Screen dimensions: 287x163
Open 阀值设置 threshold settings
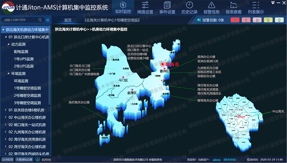[145, 8]
